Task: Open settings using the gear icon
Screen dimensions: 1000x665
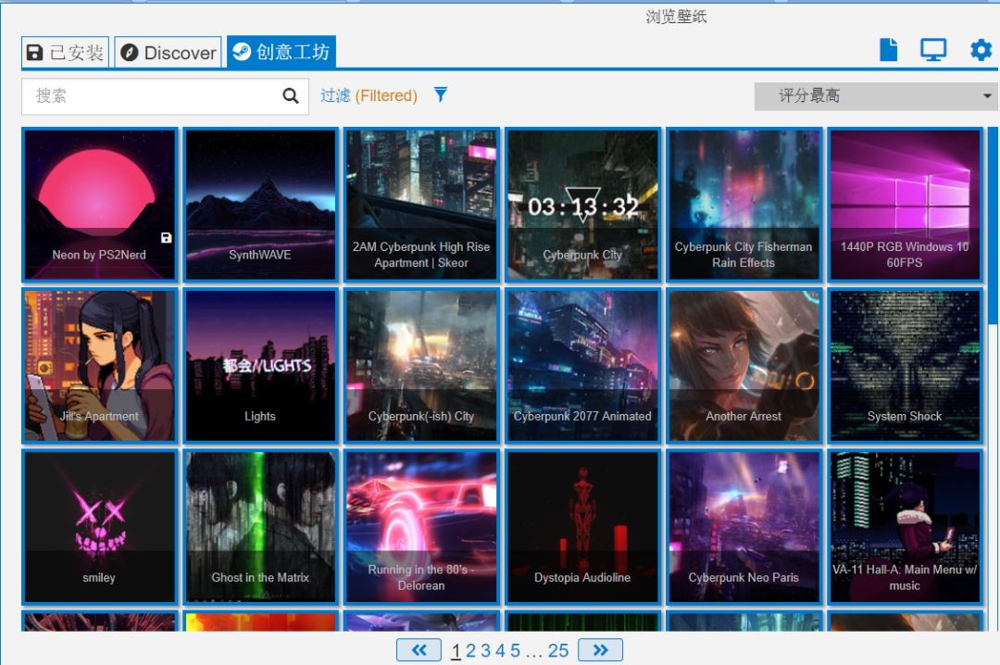Action: coord(980,50)
